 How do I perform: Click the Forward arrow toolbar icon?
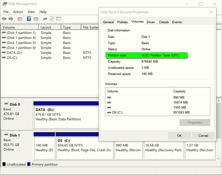pos(11,19)
